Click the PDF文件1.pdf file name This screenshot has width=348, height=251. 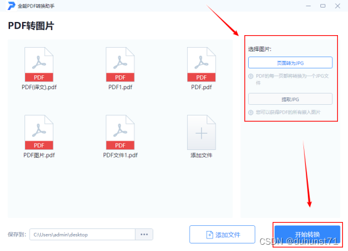pos(120,155)
